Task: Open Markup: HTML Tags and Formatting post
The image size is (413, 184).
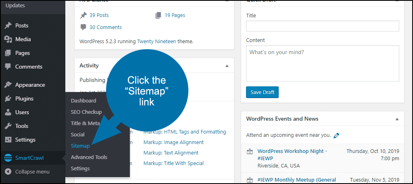Action: [185, 132]
